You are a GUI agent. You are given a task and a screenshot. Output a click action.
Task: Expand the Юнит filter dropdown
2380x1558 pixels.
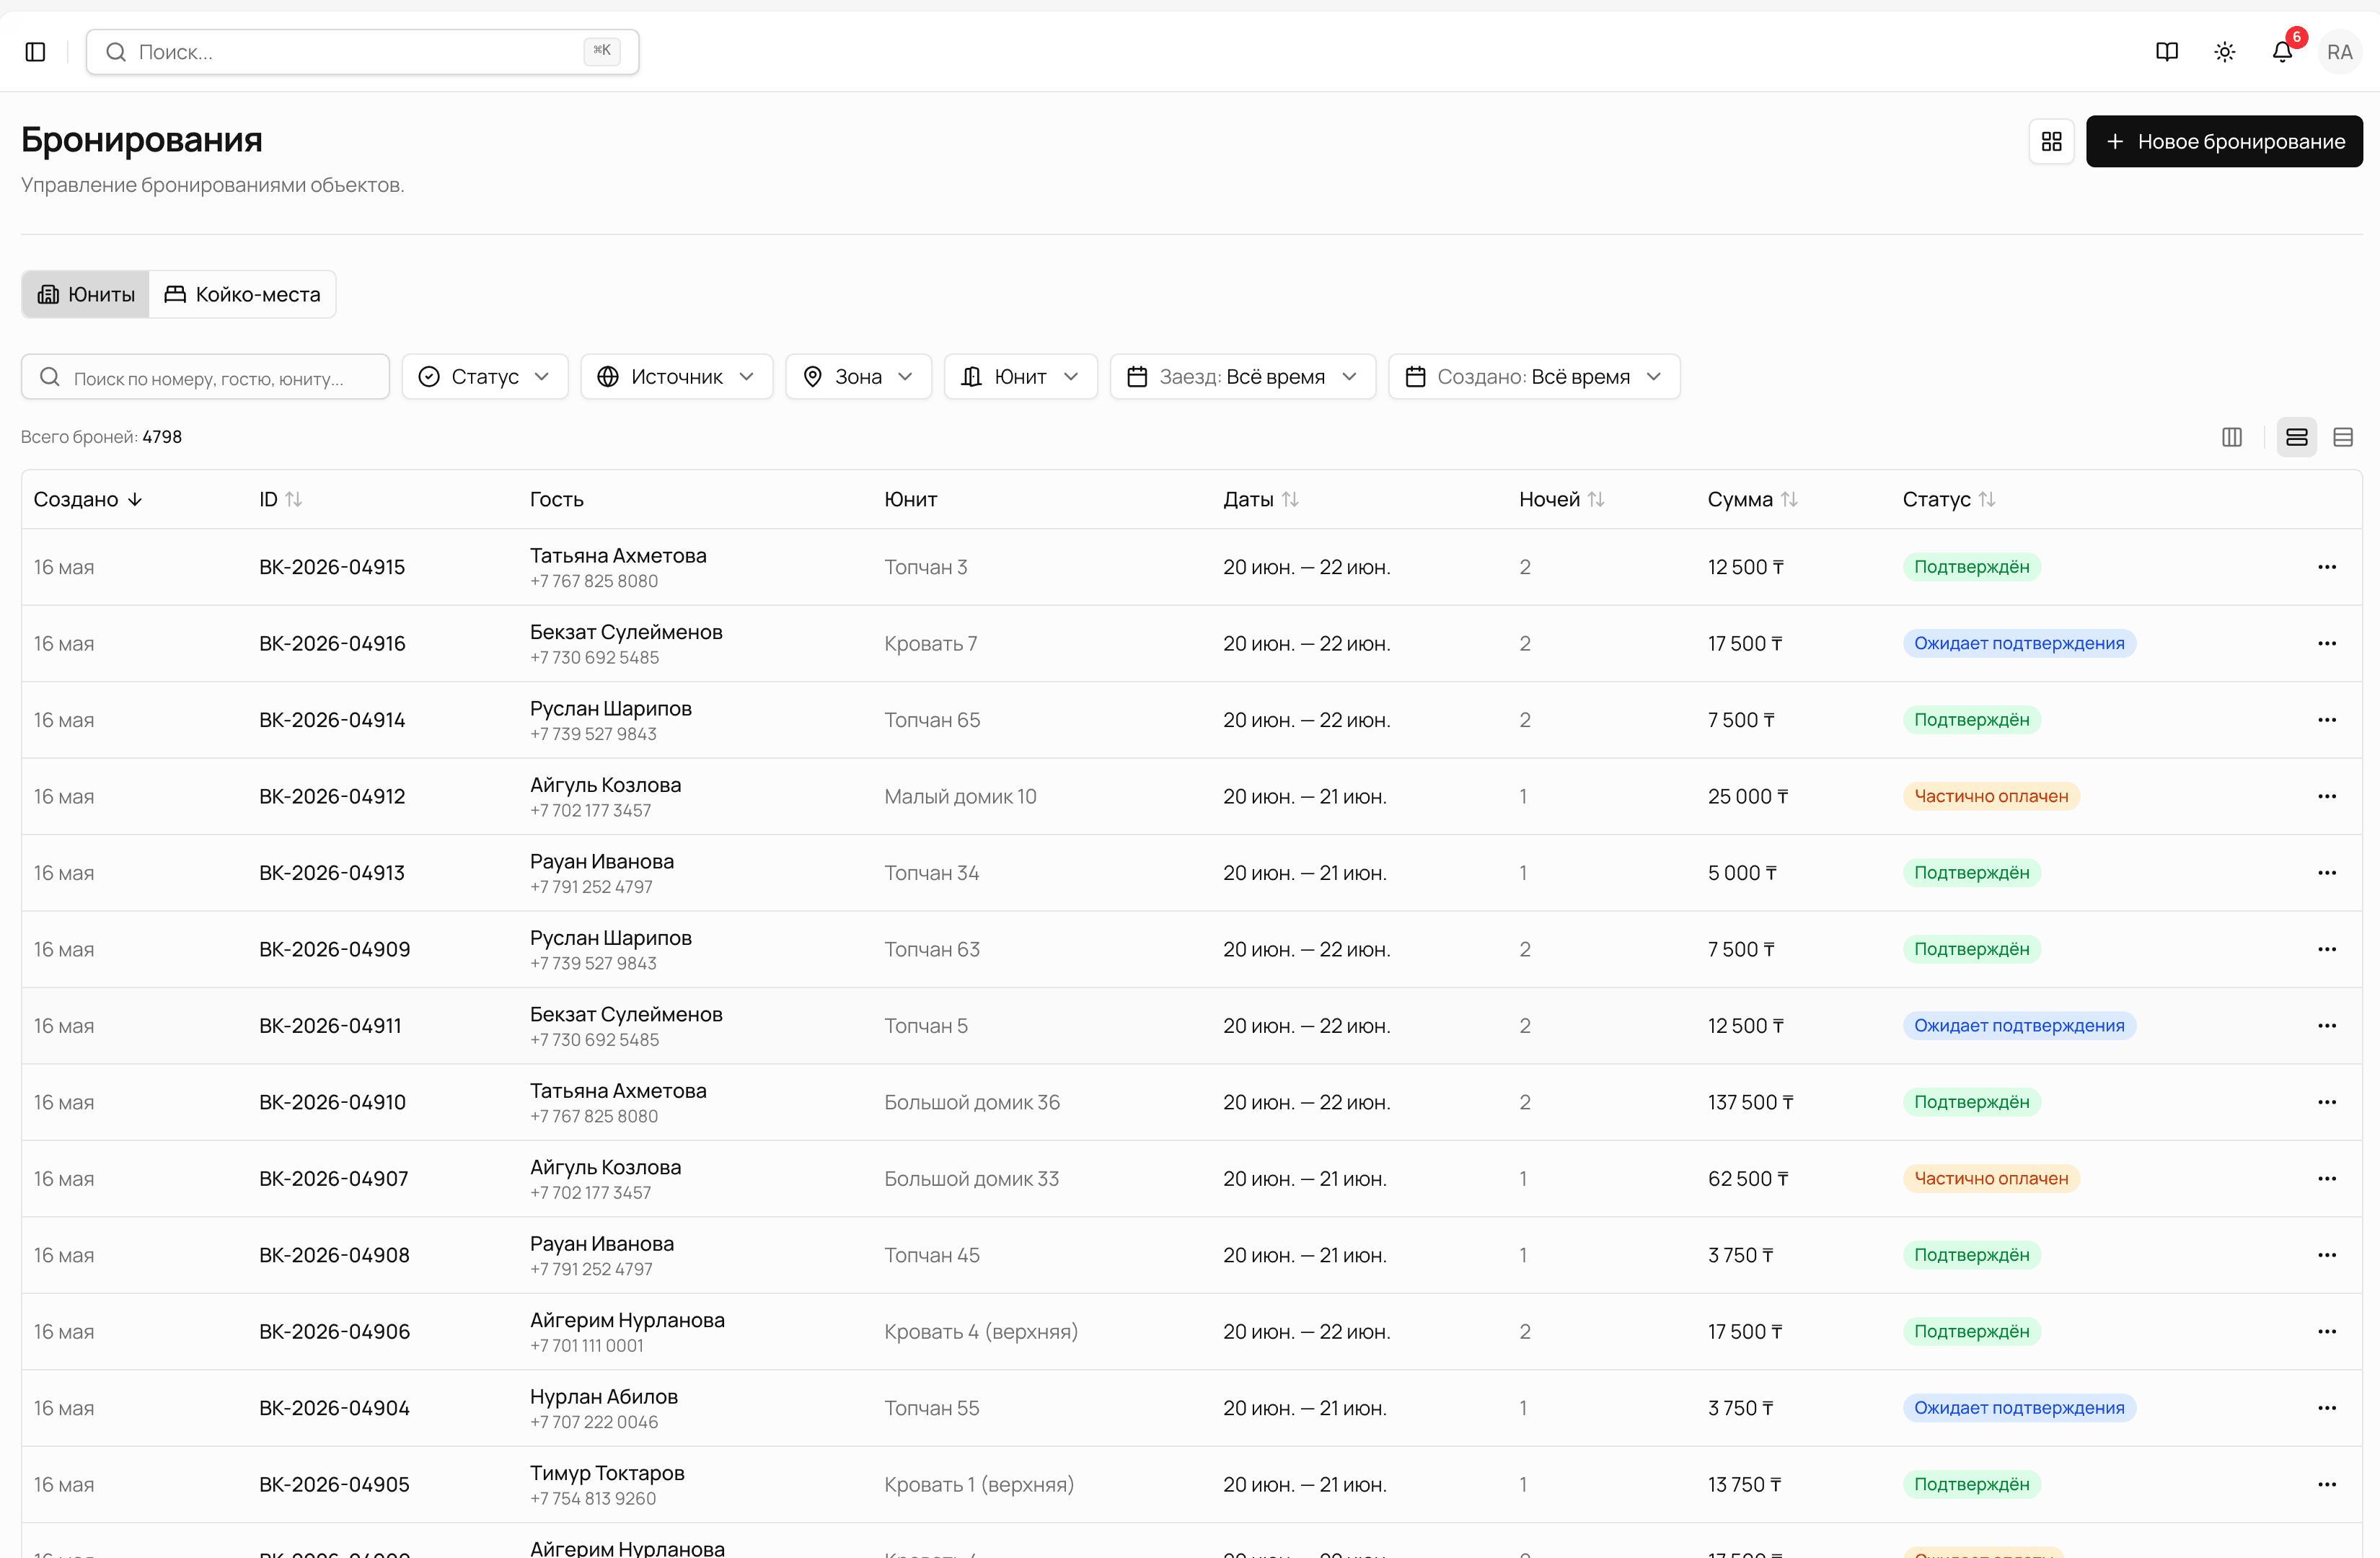(x=1020, y=377)
